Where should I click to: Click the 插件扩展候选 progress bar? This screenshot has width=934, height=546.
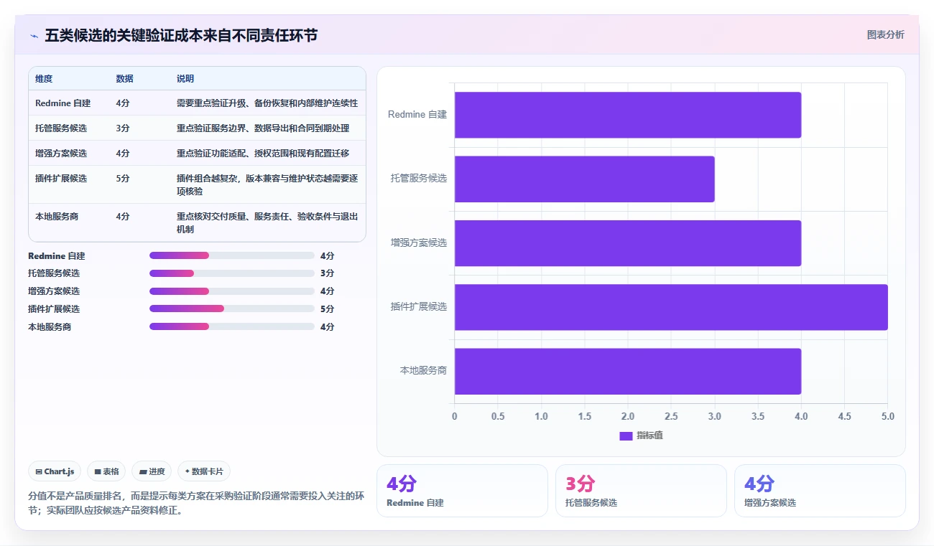point(232,309)
